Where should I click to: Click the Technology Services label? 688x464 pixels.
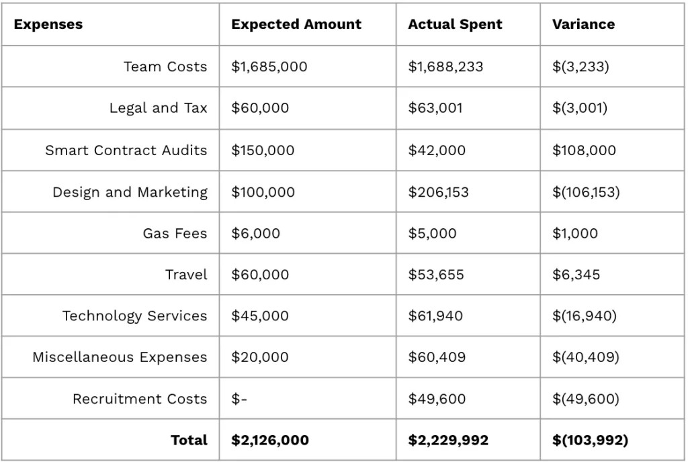135,316
